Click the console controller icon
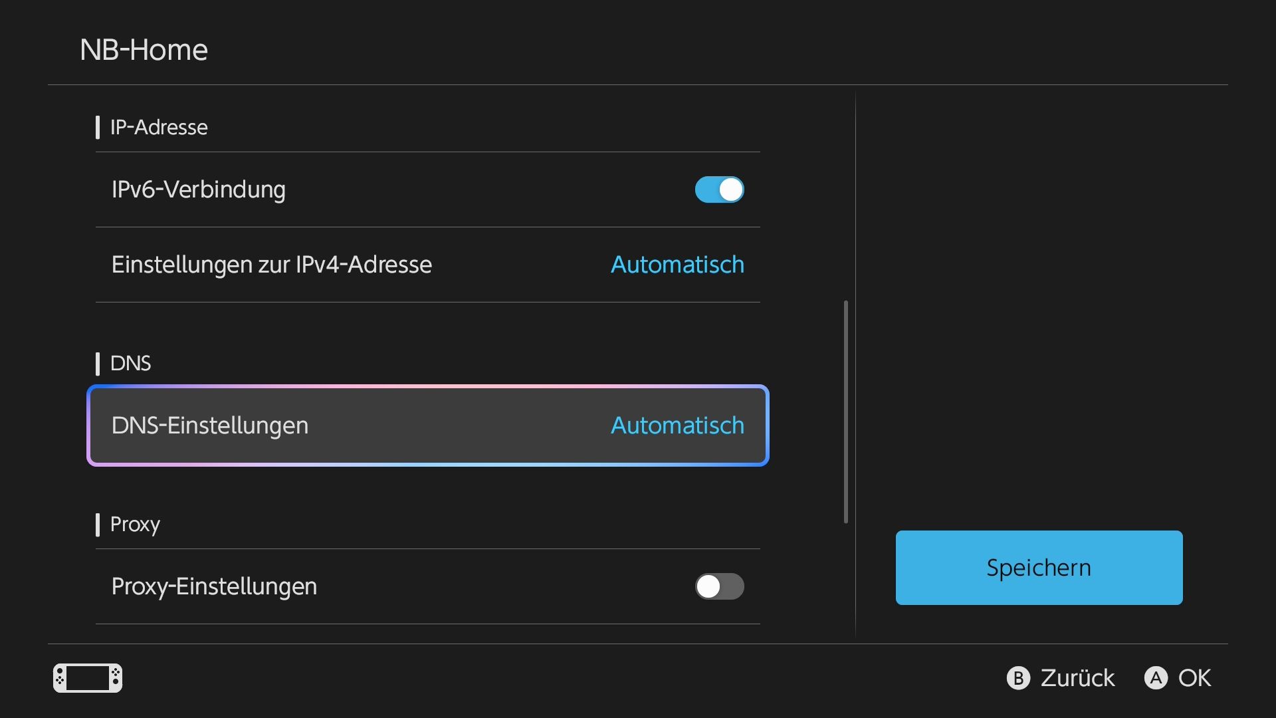Screen dimensions: 1276x718 tap(88, 678)
